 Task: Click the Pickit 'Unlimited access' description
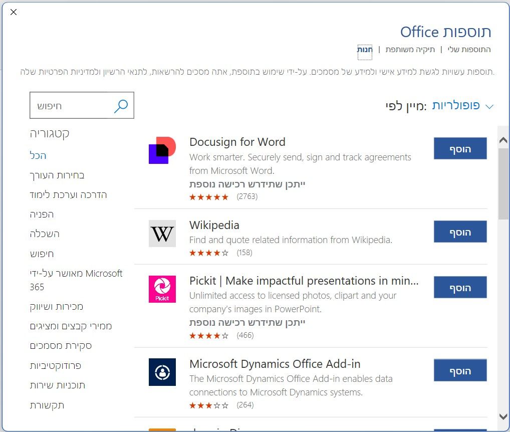(293, 302)
